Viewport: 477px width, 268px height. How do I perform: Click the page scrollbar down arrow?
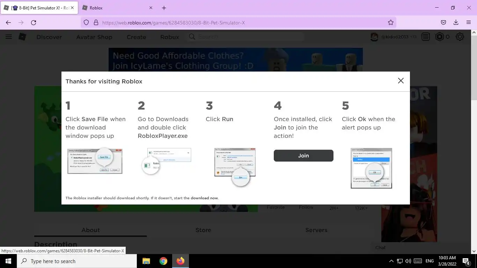click(x=474, y=251)
